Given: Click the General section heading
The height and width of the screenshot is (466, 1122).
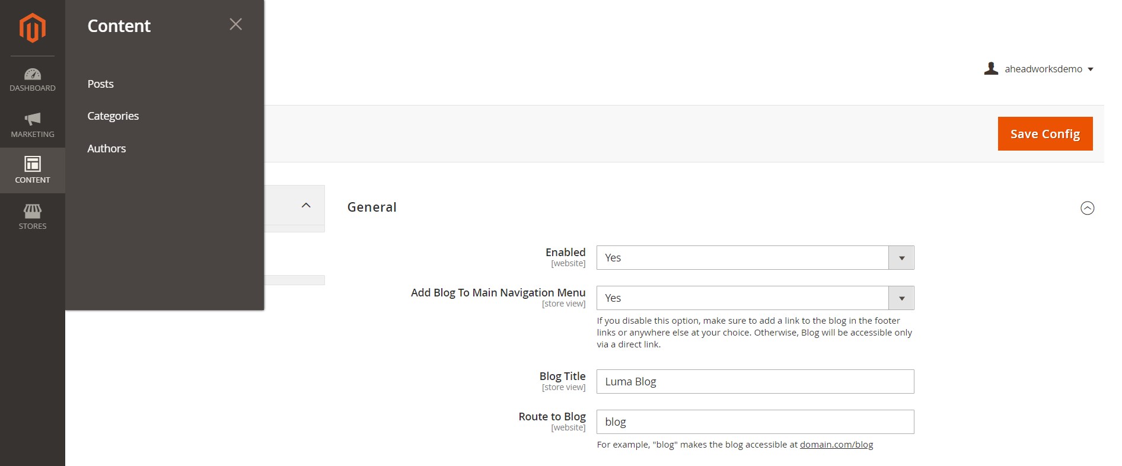Looking at the screenshot, I should pyautogui.click(x=372, y=208).
